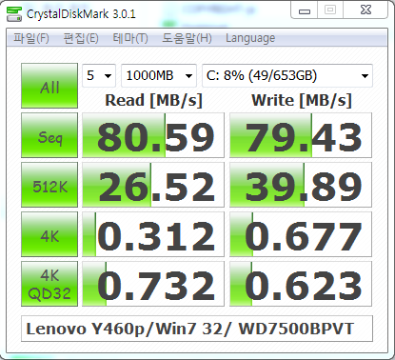Open the 파일(F) menu
Viewport: 395px width, 360px height.
(x=31, y=38)
